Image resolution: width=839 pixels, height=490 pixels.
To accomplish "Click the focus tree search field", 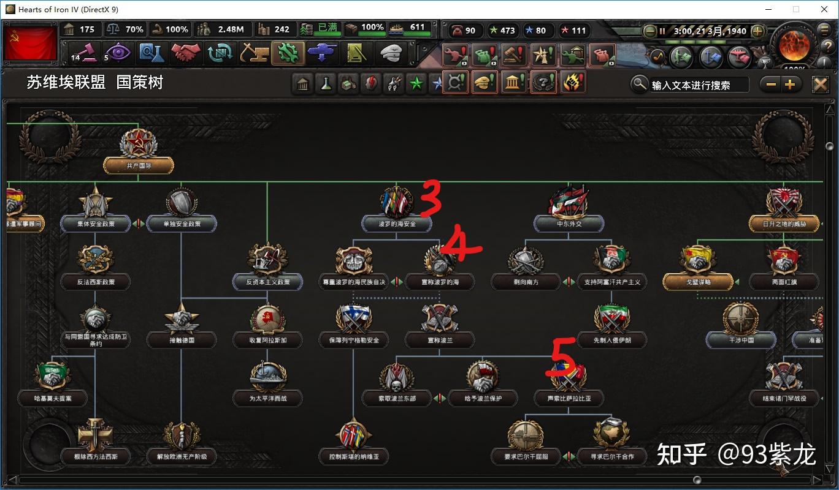I will coord(699,85).
